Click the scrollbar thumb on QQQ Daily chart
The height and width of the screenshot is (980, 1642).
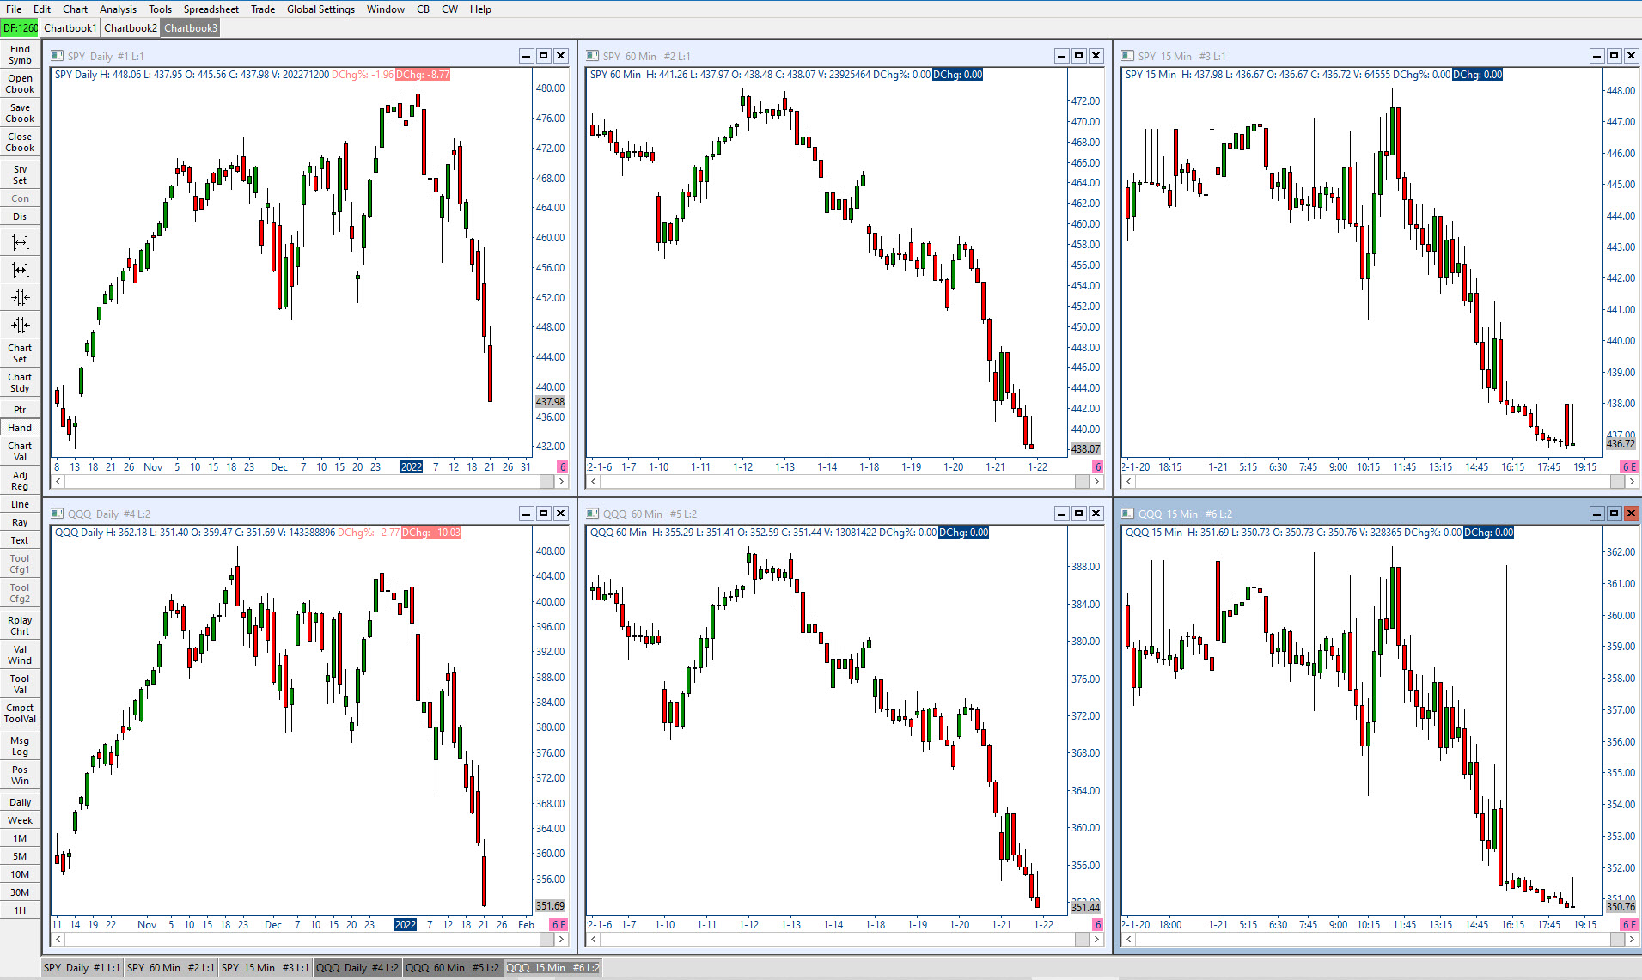click(x=546, y=940)
